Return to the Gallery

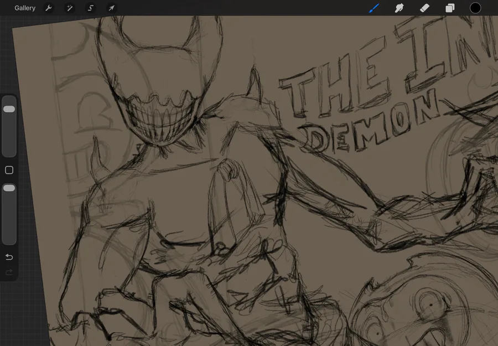(25, 8)
